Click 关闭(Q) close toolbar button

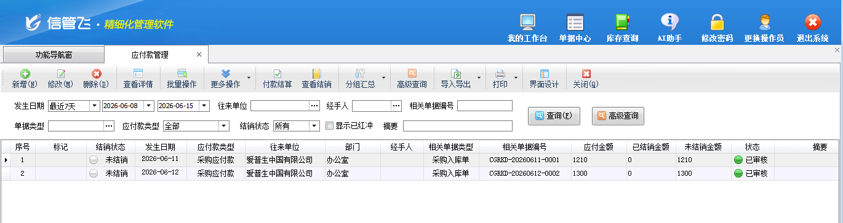click(x=586, y=79)
